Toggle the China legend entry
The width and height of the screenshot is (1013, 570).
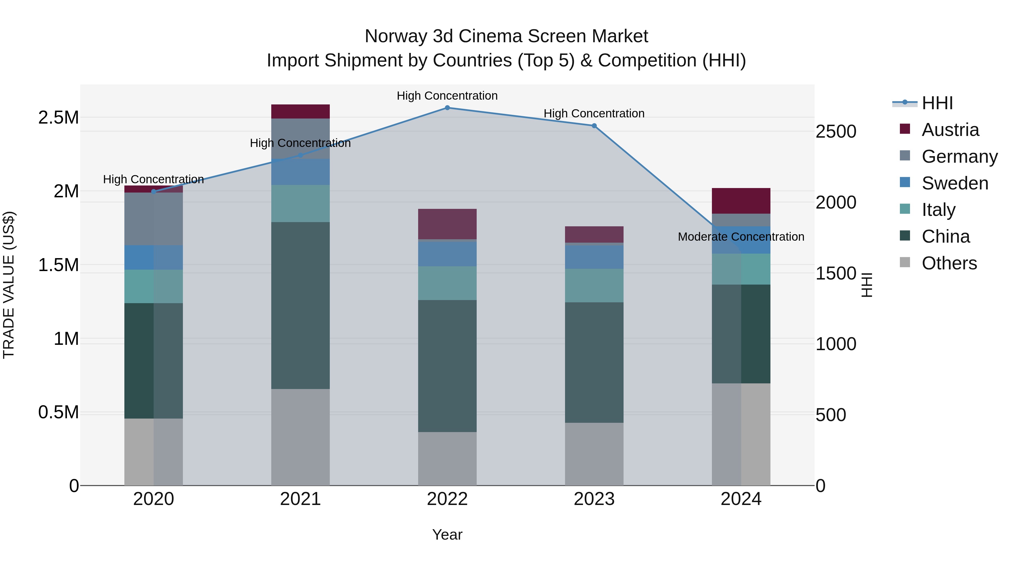935,236
